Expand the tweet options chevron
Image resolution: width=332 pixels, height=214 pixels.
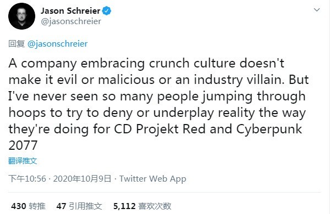(x=317, y=10)
